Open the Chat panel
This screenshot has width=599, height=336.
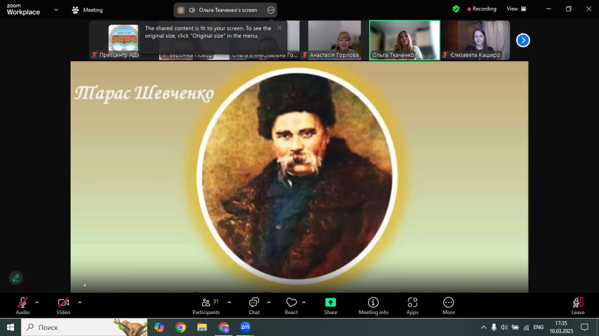click(254, 306)
